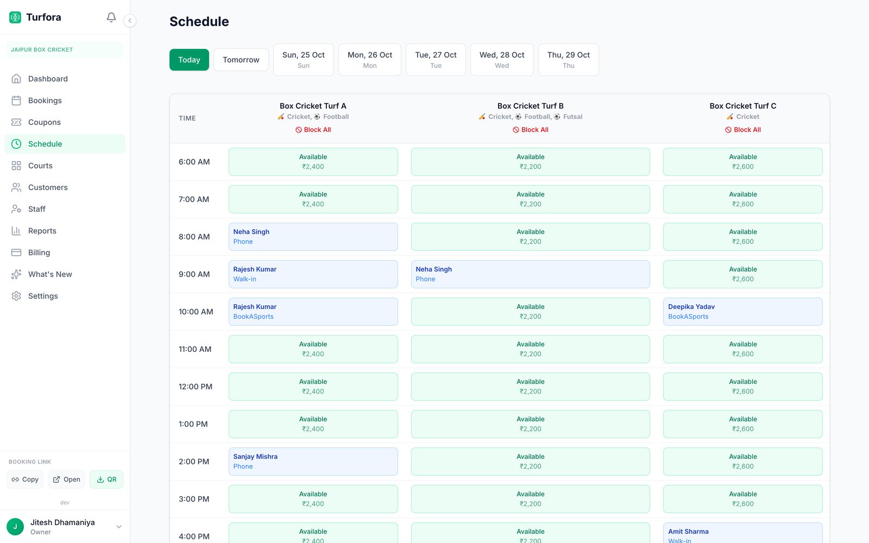Click the What's New sparkle icon
This screenshot has width=869, height=543.
[x=16, y=274]
